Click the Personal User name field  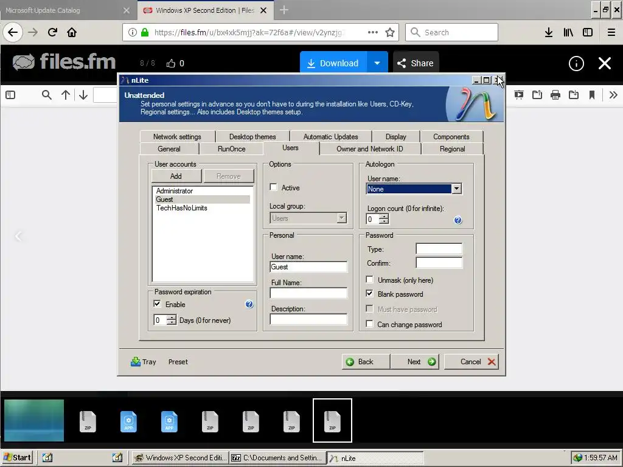coord(308,267)
